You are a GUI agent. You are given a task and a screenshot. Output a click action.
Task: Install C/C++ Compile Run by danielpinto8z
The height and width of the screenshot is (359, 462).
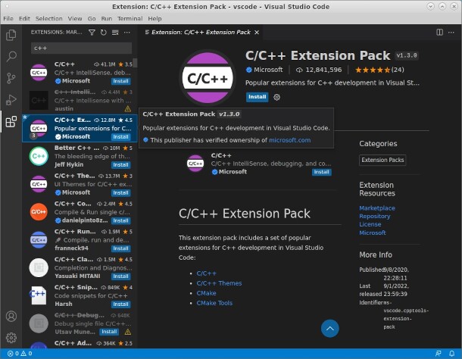tap(121, 220)
